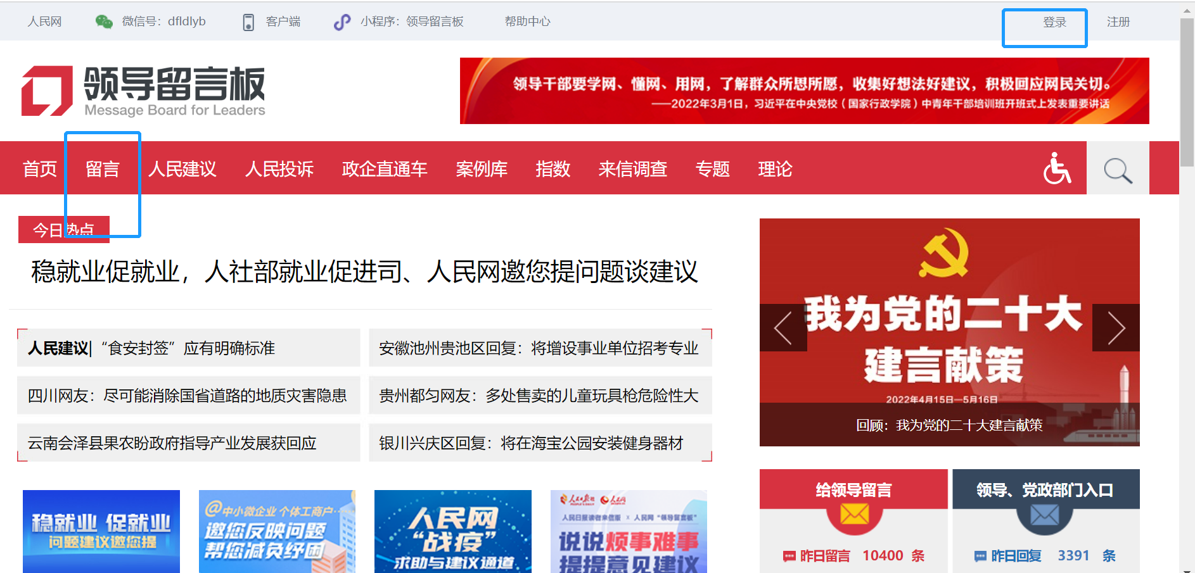The height and width of the screenshot is (573, 1195).
Task: Open the 稳就业 促就业 thumbnail
Action: 101,532
